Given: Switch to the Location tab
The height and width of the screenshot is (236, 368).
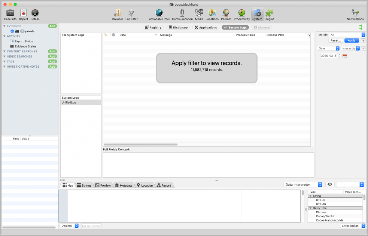Looking at the screenshot, I should click(145, 186).
